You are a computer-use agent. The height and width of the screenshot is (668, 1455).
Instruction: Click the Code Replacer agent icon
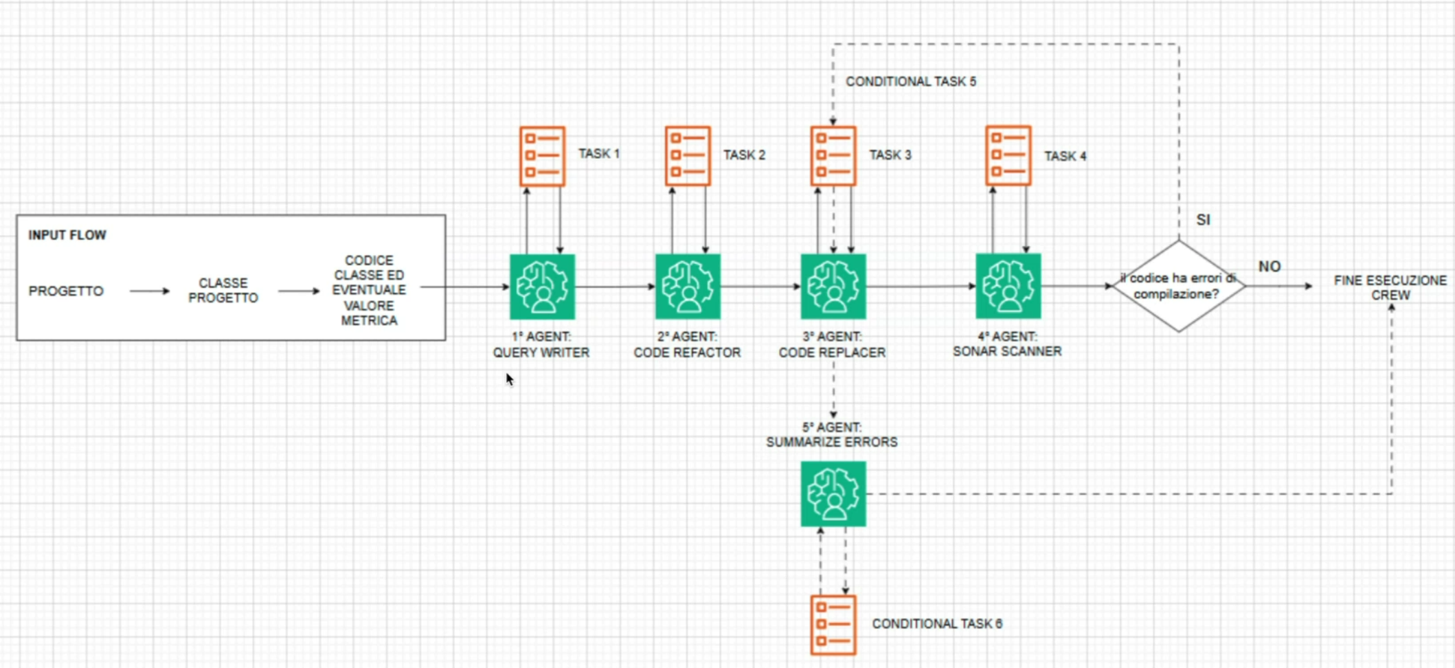833,287
